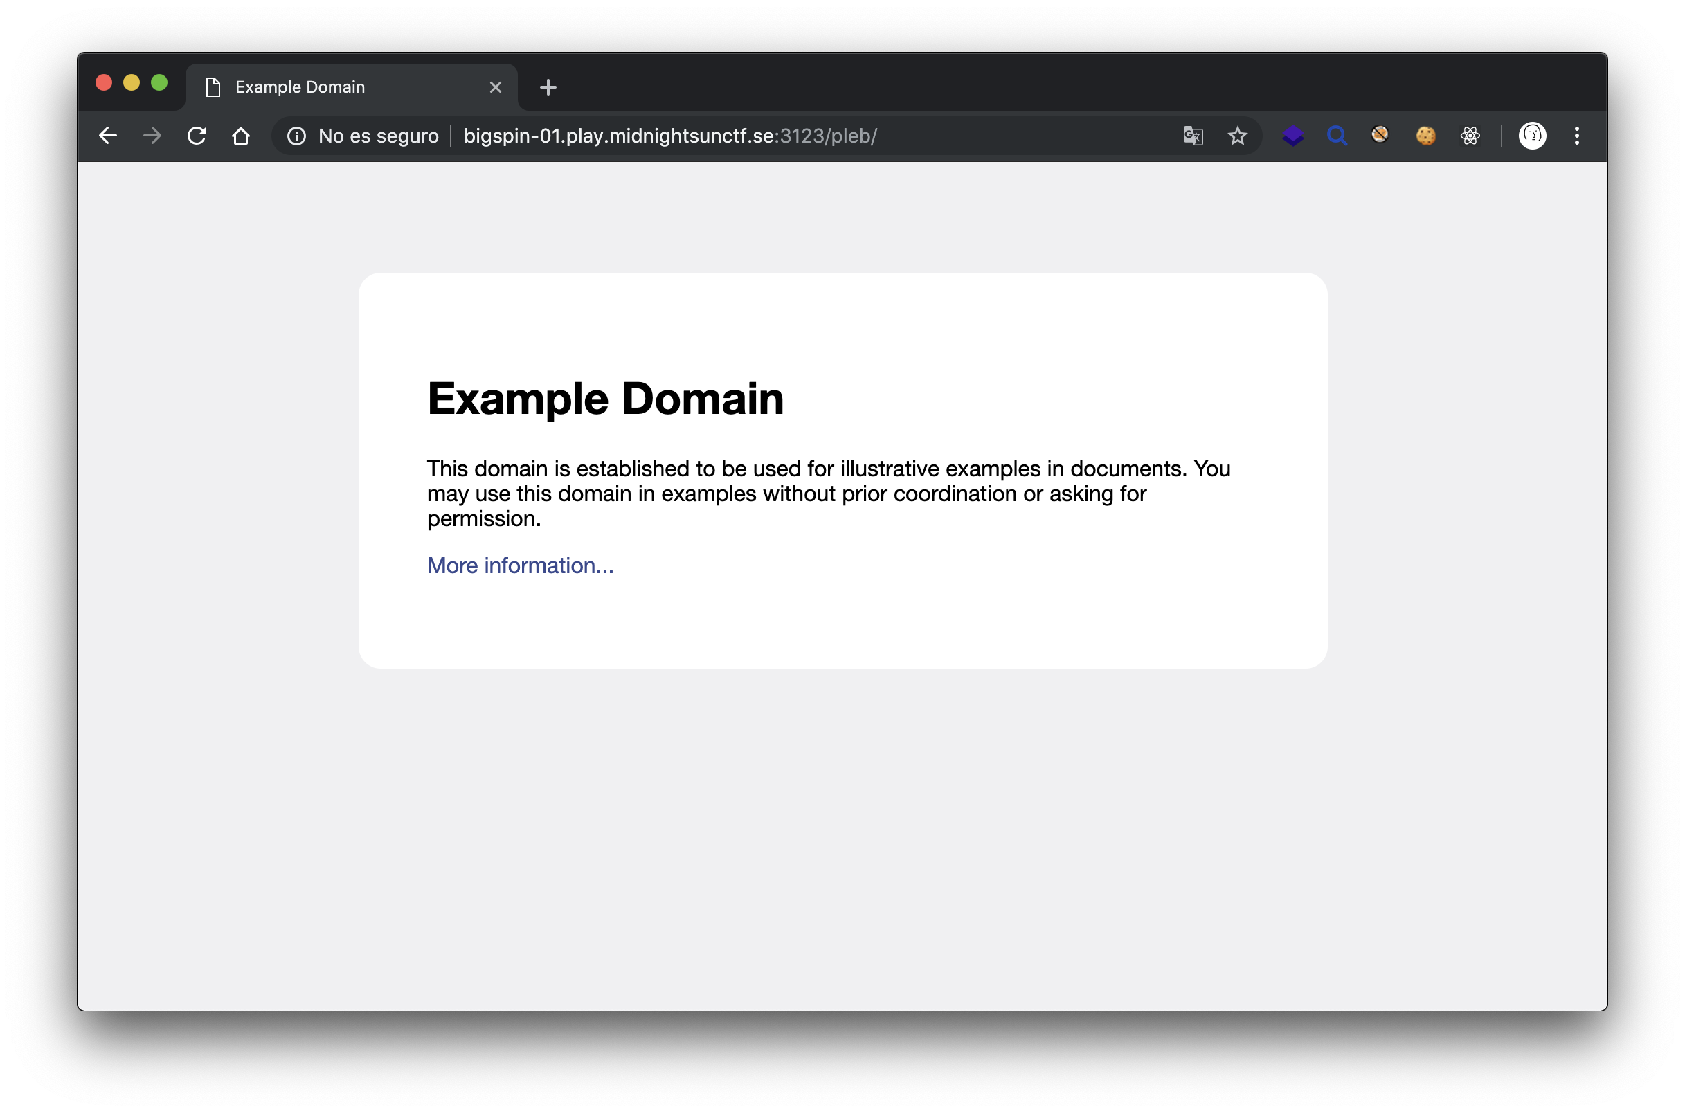Open the cookie editor extension
Image resolution: width=1685 pixels, height=1113 pixels.
pyautogui.click(x=1425, y=136)
